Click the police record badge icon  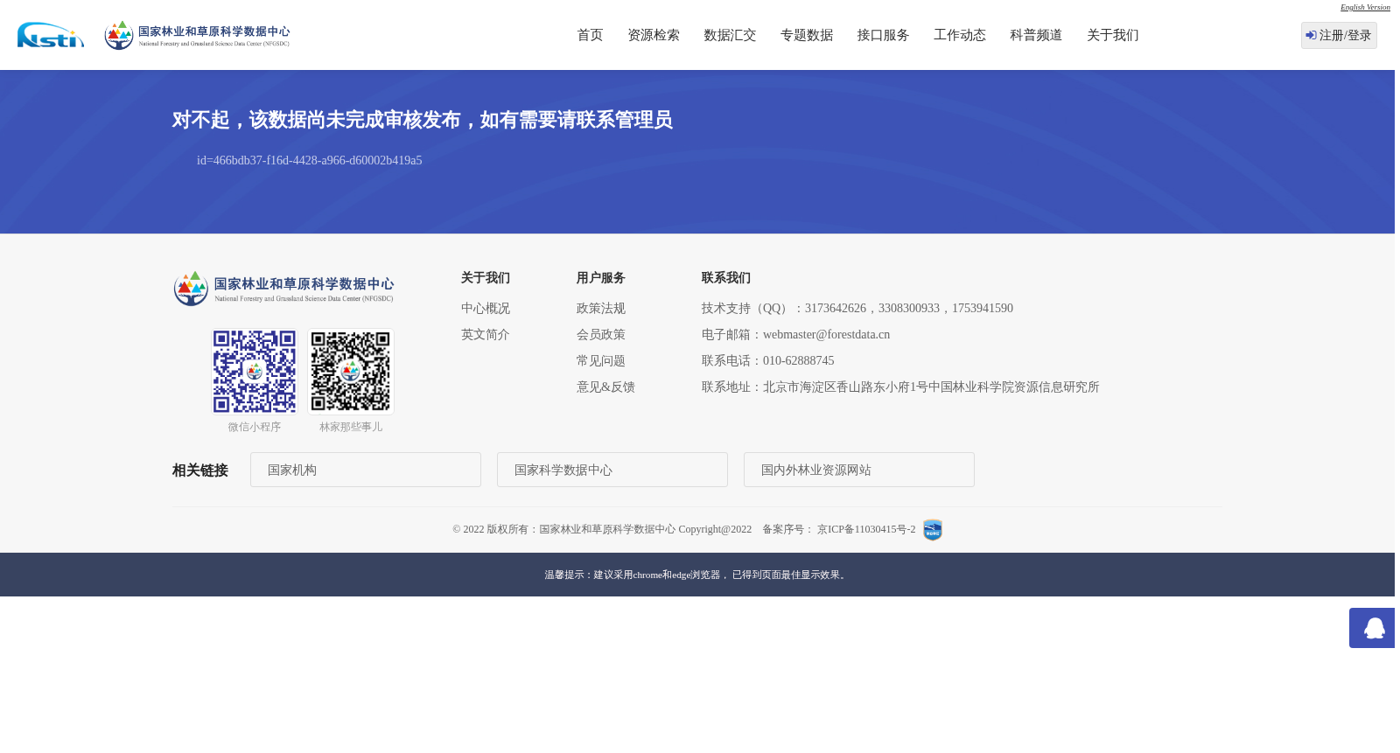(x=933, y=530)
